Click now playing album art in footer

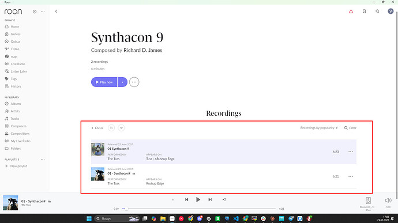[x=10, y=203]
